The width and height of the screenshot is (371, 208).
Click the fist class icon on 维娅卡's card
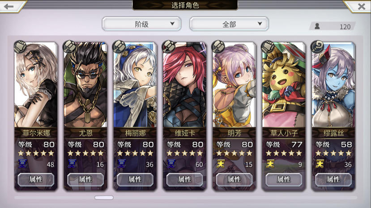click(x=169, y=46)
